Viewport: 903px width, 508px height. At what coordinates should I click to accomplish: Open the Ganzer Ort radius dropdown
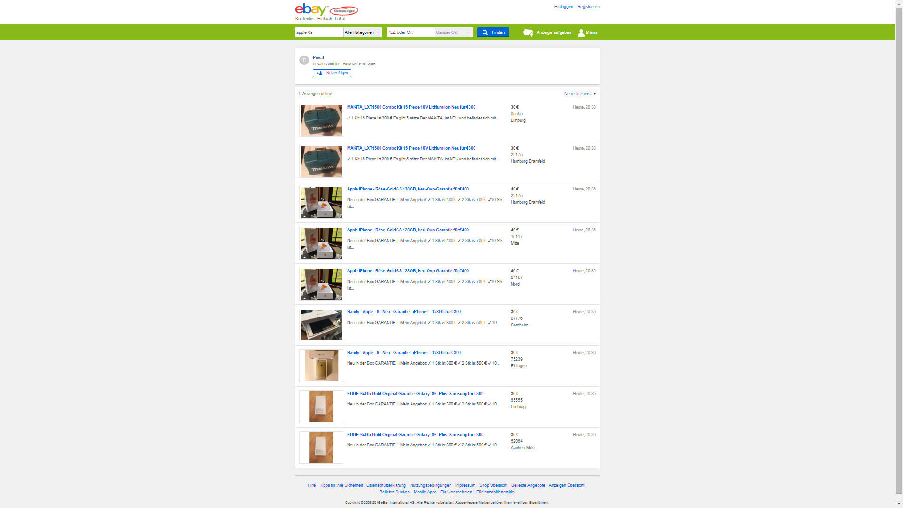click(453, 32)
